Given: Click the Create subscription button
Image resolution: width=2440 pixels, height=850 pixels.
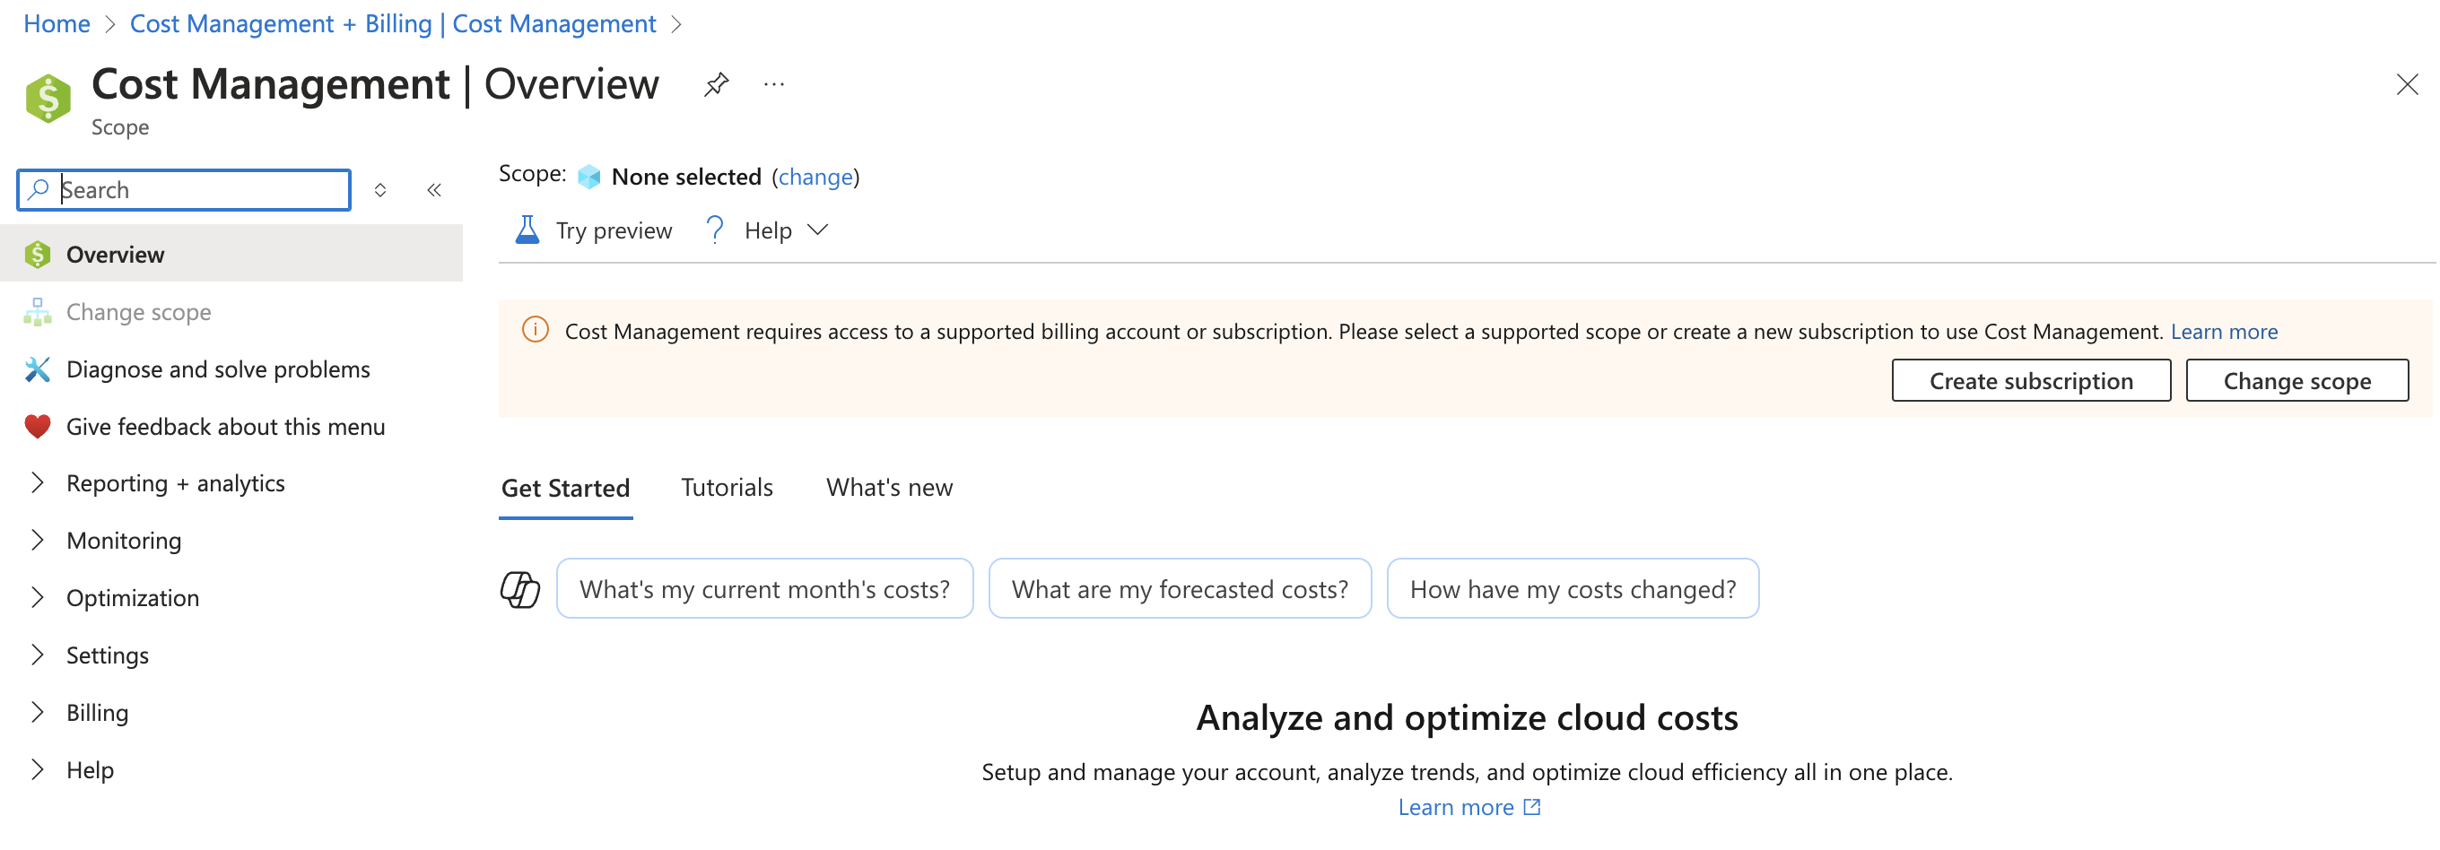Looking at the screenshot, I should 2031,380.
